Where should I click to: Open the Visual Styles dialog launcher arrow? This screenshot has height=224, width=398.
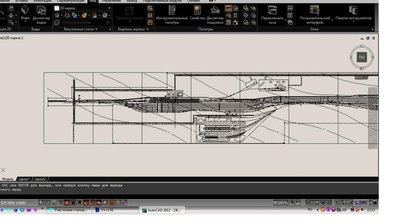click(110, 29)
